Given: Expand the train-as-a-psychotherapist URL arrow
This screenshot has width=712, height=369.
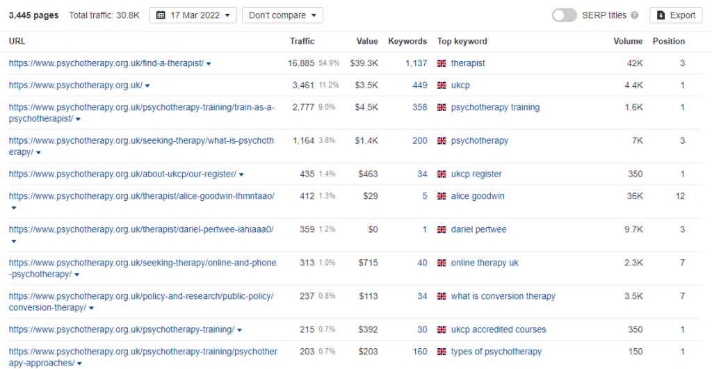Looking at the screenshot, I should 78,120.
